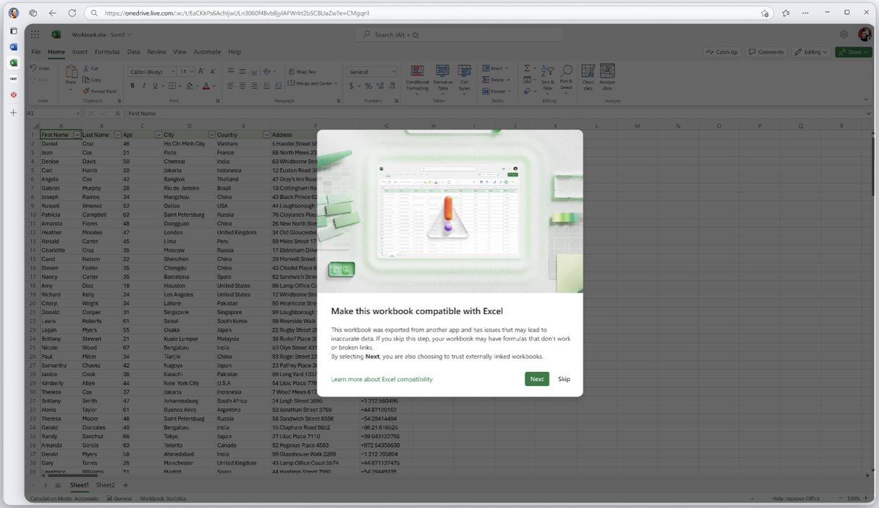Image resolution: width=879 pixels, height=508 pixels.
Task: Click the insert function fx icon
Action: coord(118,113)
